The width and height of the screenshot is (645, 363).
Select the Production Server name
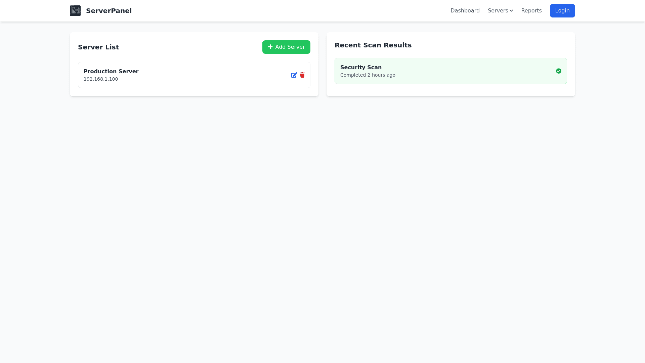(111, 71)
